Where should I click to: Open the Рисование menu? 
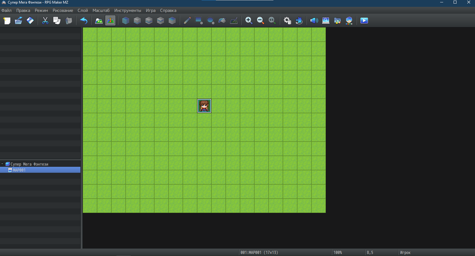coord(63,10)
